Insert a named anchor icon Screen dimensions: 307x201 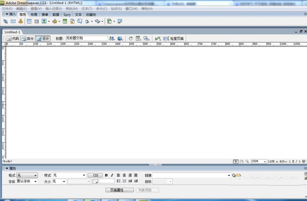[x=21, y=21]
